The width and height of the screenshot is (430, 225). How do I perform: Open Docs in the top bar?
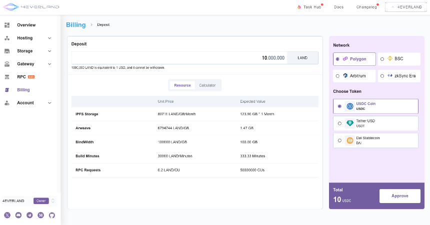coord(338,7)
